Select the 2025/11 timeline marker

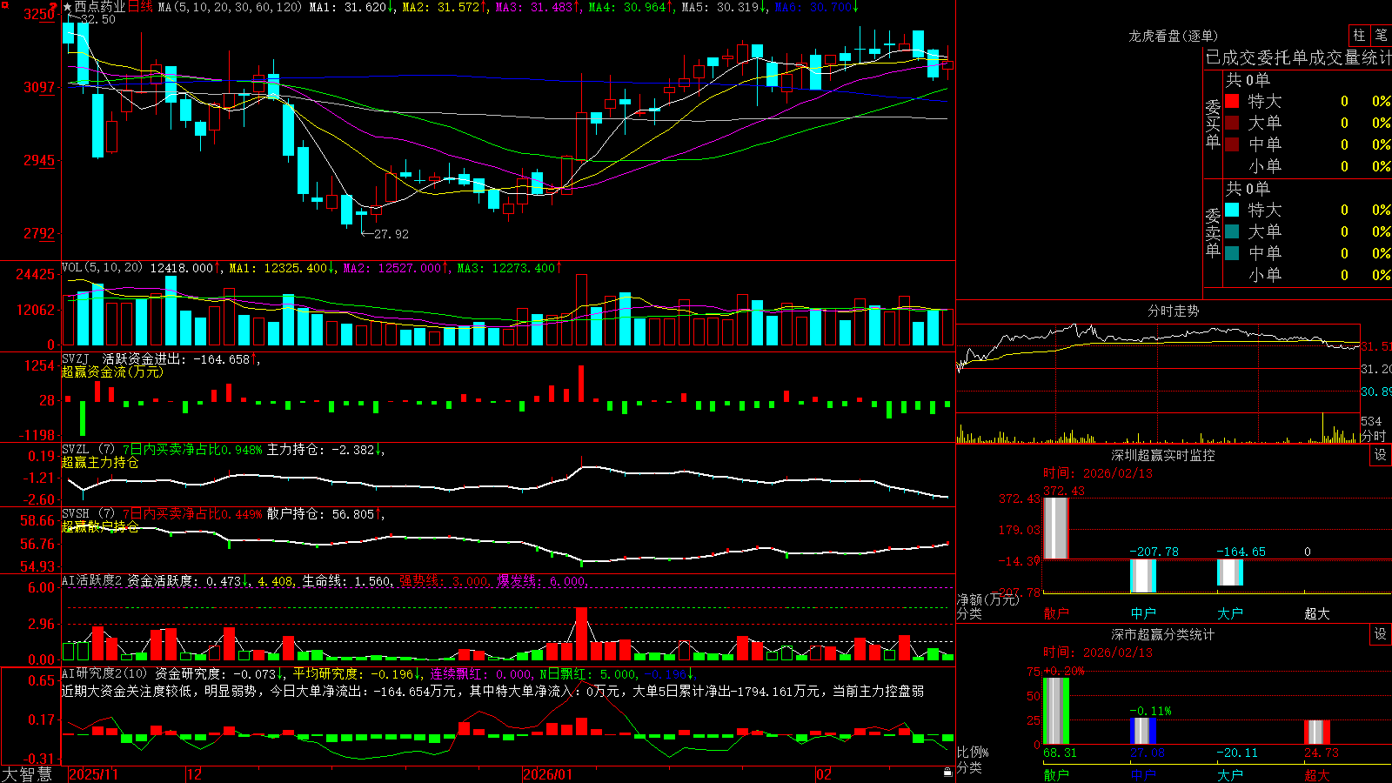pos(93,774)
